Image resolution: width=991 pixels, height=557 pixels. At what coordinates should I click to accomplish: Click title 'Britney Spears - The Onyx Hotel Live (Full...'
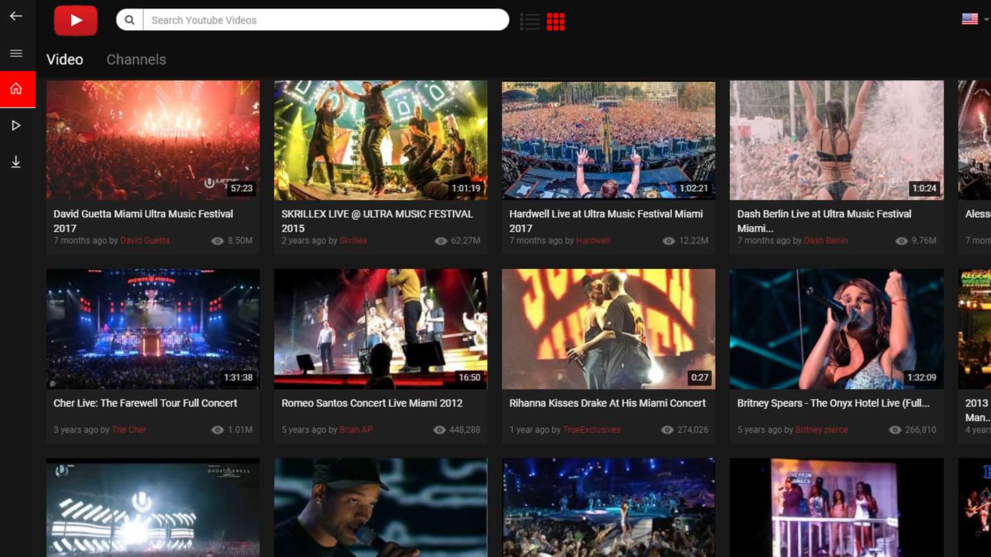833,403
